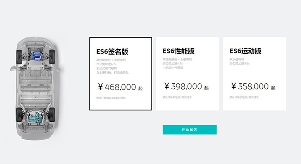
Task: Click the left side mirror of car
Action: (x=13, y=68)
